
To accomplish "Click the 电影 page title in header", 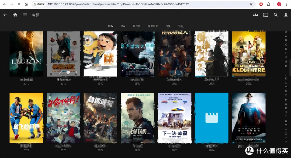I will [x=36, y=15].
